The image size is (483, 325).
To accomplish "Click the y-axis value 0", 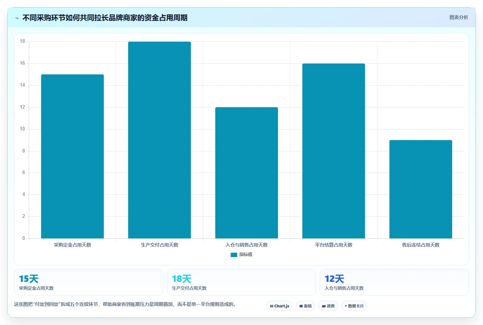I will [24, 238].
